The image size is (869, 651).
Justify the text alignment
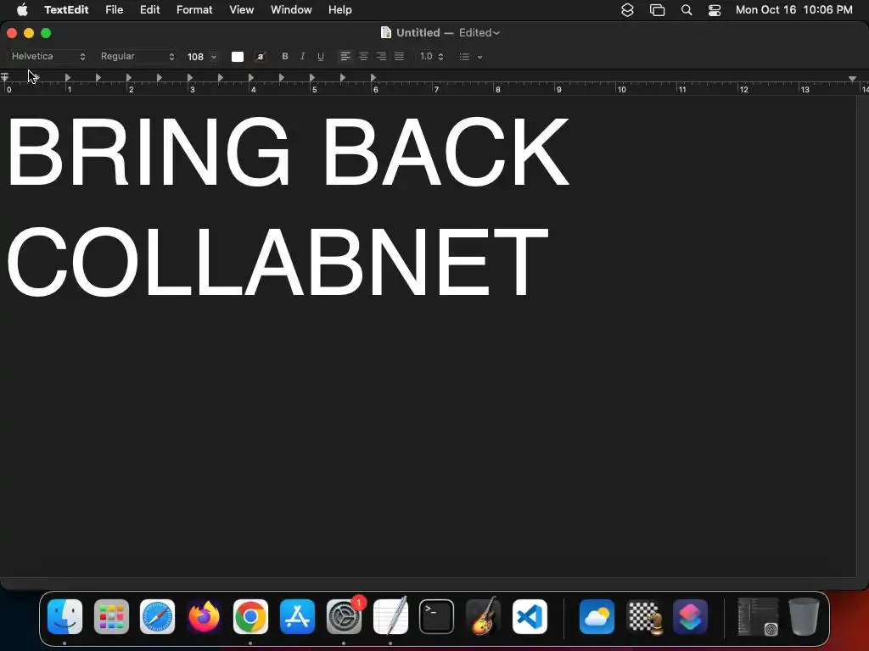click(399, 57)
